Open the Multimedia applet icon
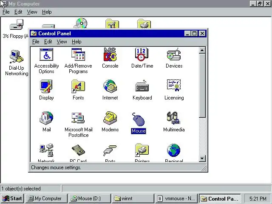272x204 pixels. 173,118
